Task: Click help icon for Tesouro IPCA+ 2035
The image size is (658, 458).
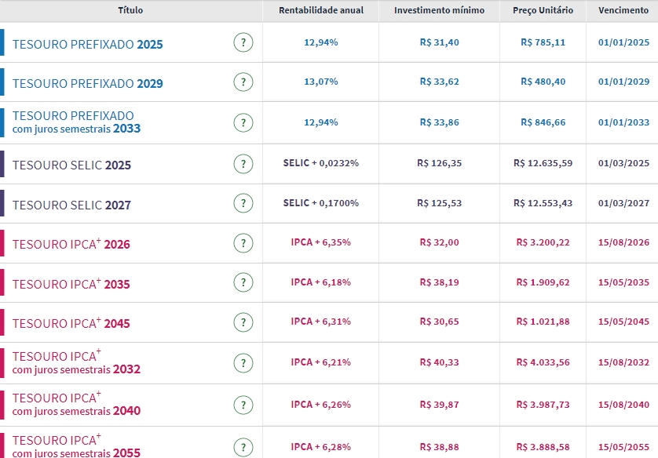Action: click(x=243, y=282)
